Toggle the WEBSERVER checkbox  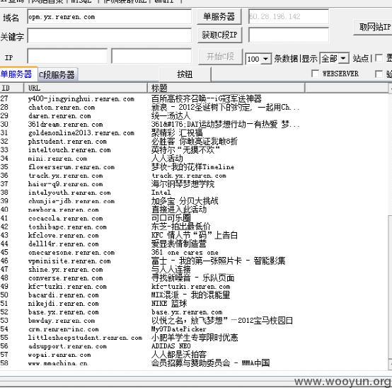315,74
